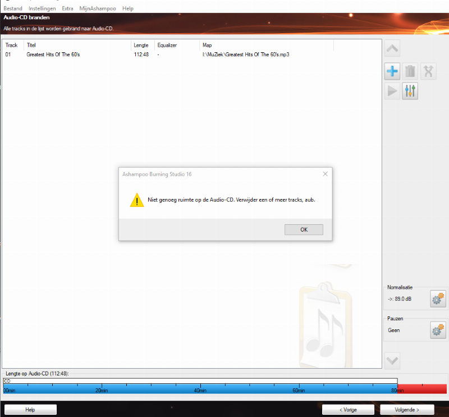Open Pauzen settings gear icon
The width and height of the screenshot is (449, 417).
438,330
